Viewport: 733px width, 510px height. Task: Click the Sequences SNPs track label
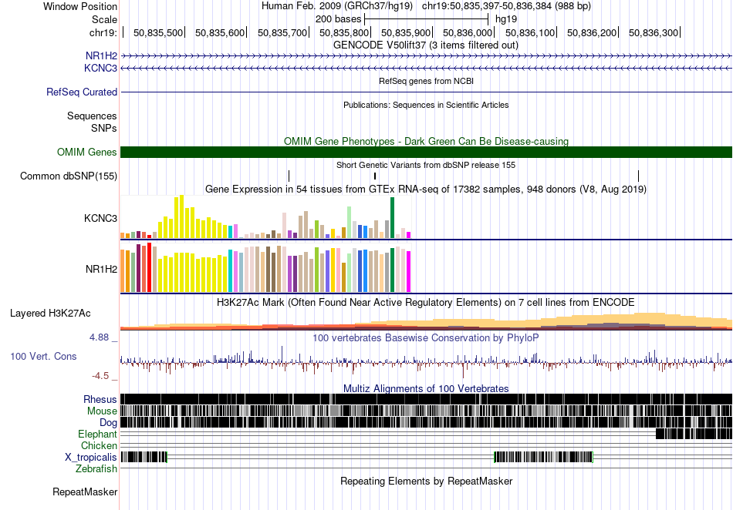click(92, 122)
